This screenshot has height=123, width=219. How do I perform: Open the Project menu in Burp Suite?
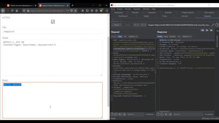[x=119, y=9]
